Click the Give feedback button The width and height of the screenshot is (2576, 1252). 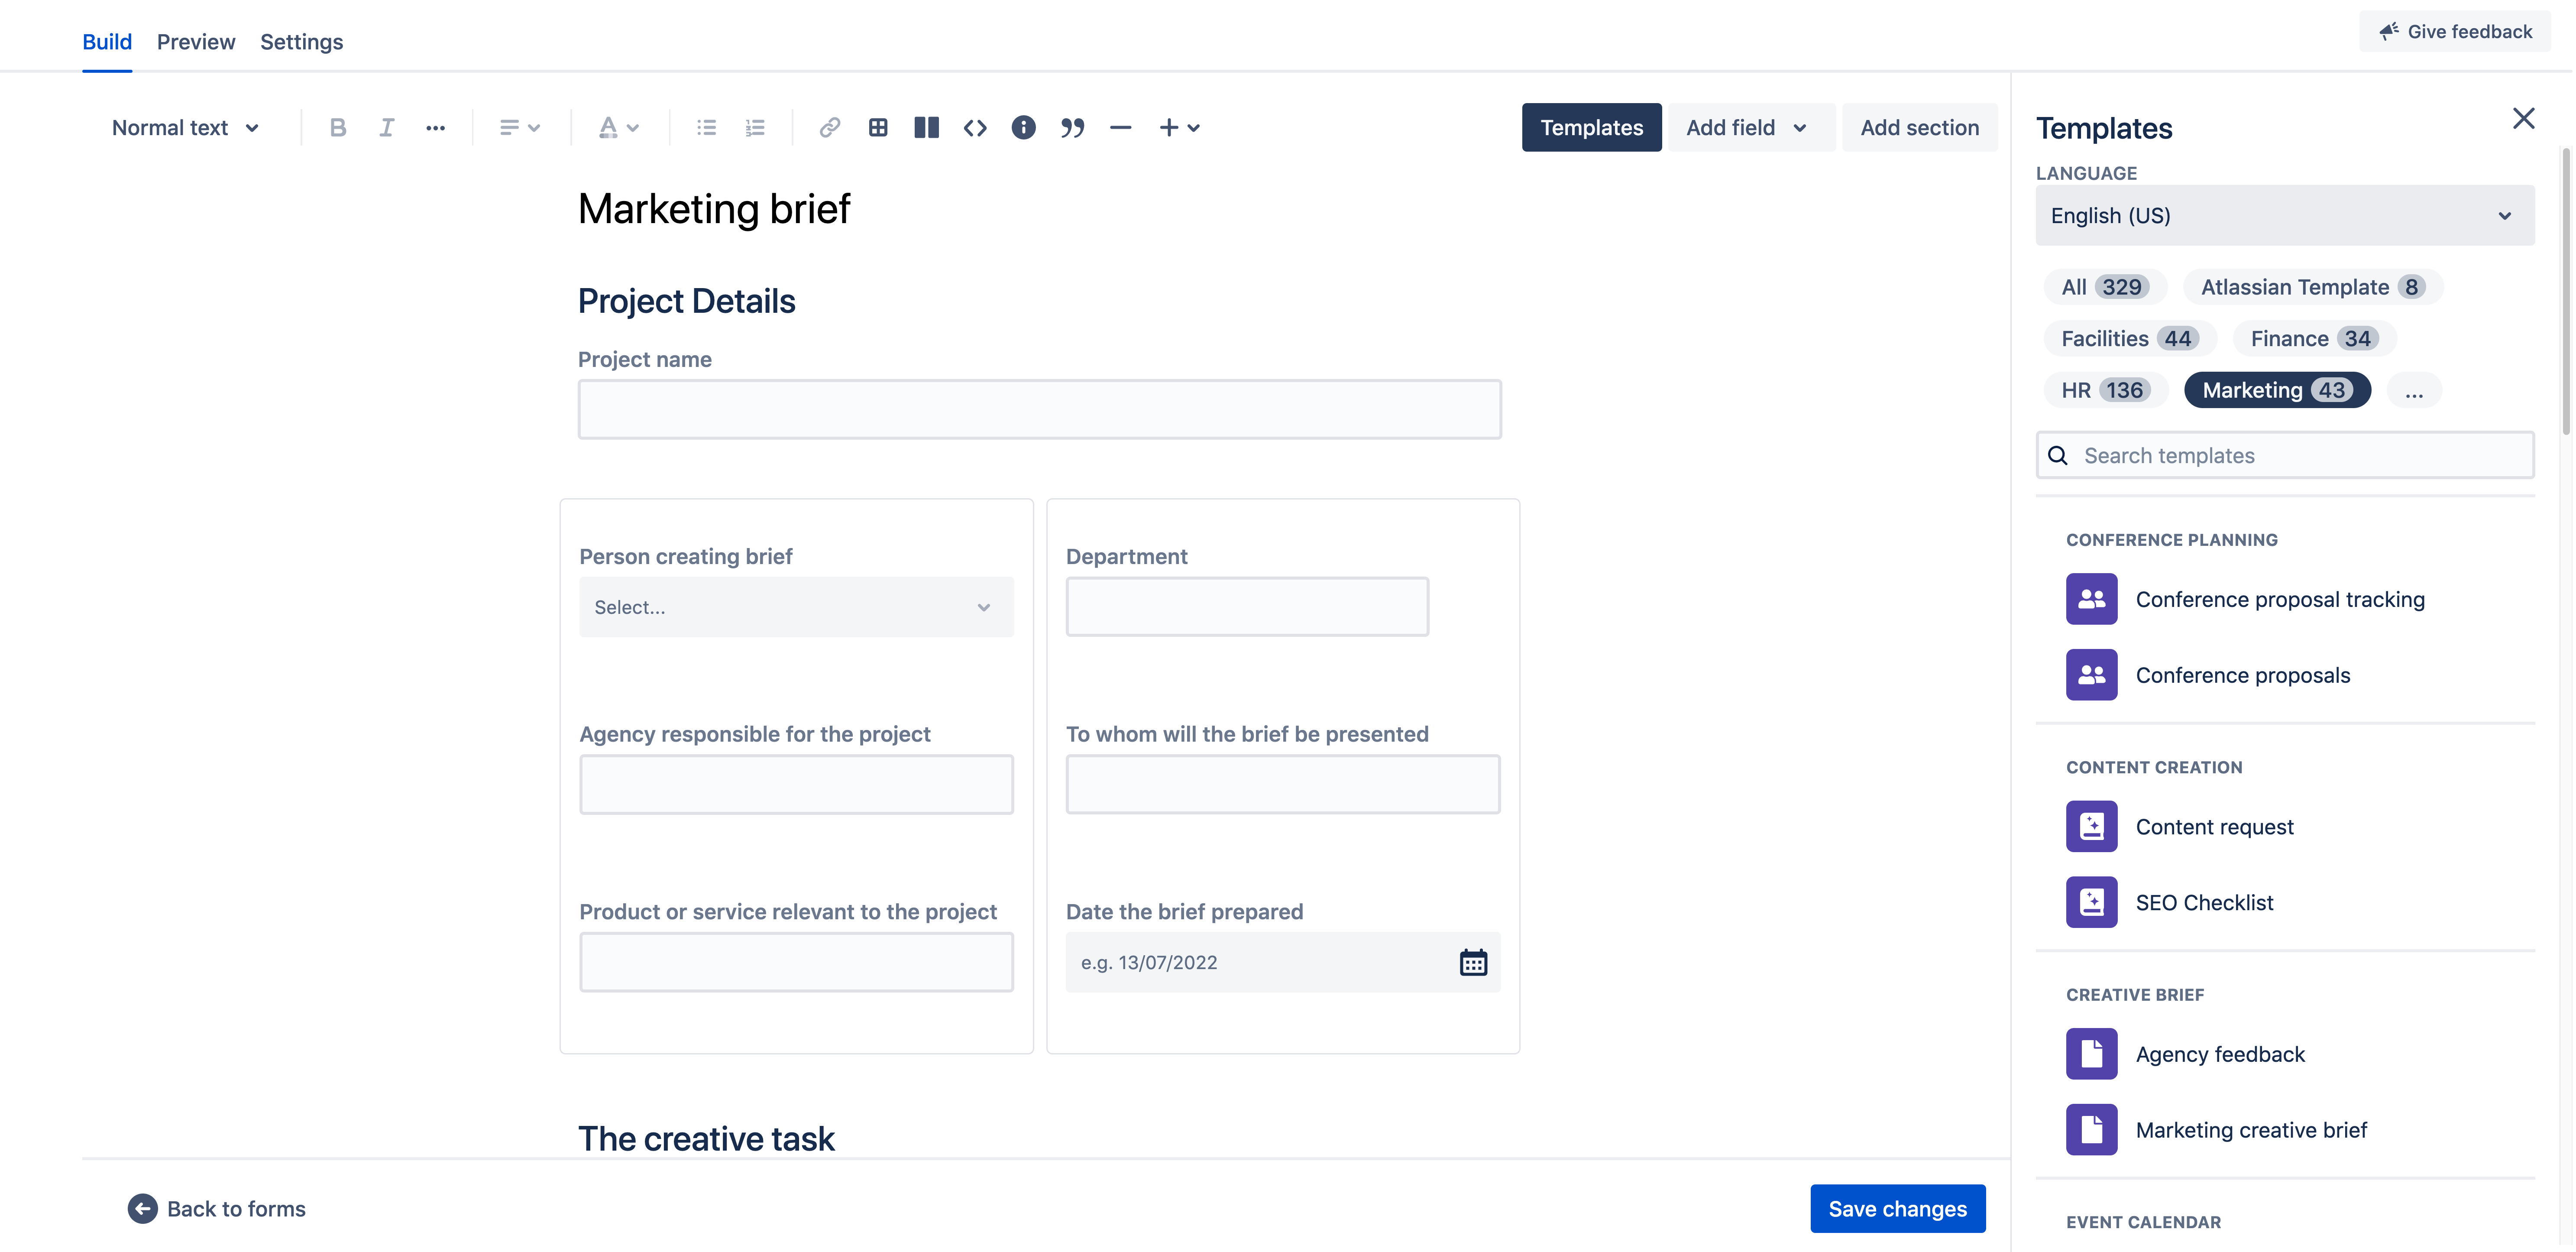pyautogui.click(x=2455, y=31)
